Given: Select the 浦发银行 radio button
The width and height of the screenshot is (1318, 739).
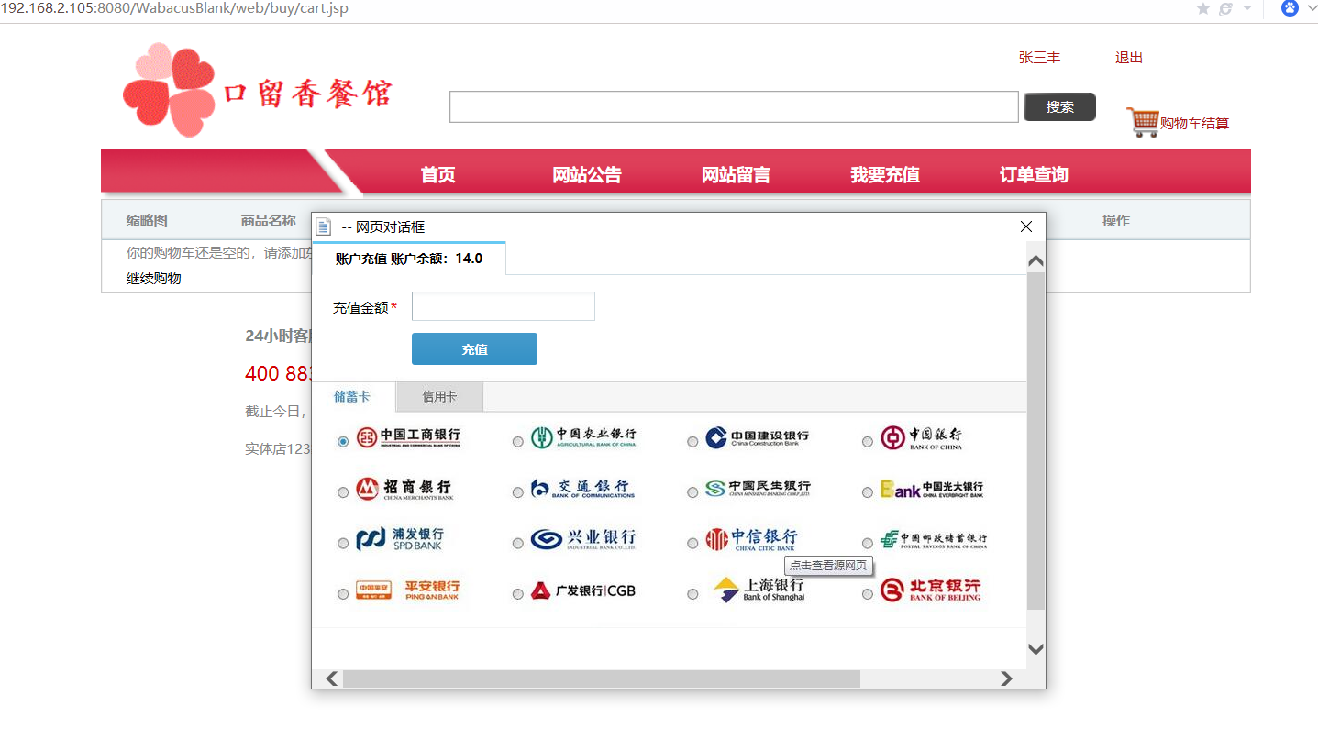Looking at the screenshot, I should pyautogui.click(x=343, y=544).
